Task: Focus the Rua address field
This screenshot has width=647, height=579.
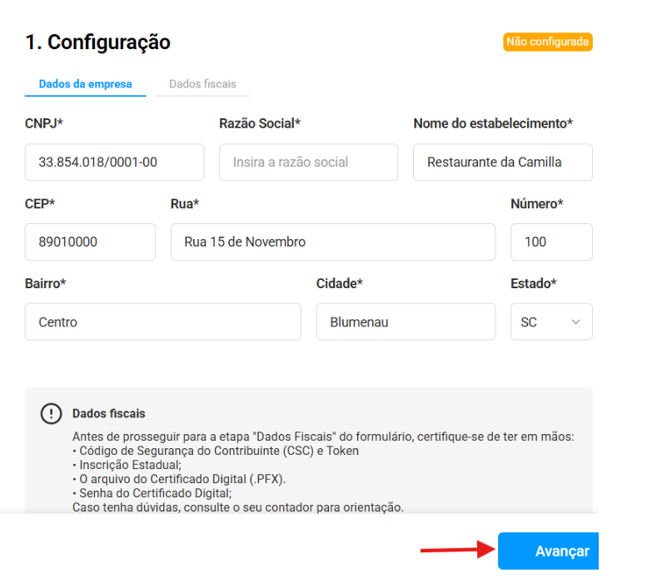Action: (x=332, y=242)
